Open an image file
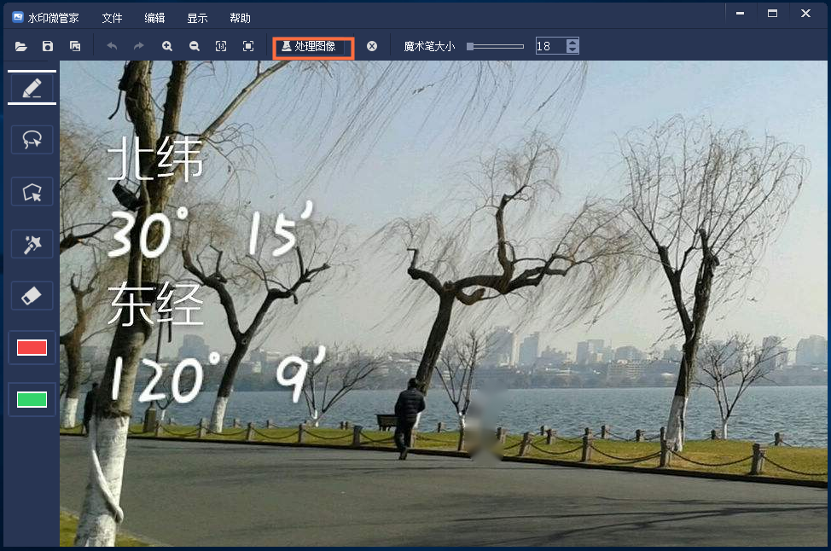Screen dimensions: 831x551 coord(20,46)
